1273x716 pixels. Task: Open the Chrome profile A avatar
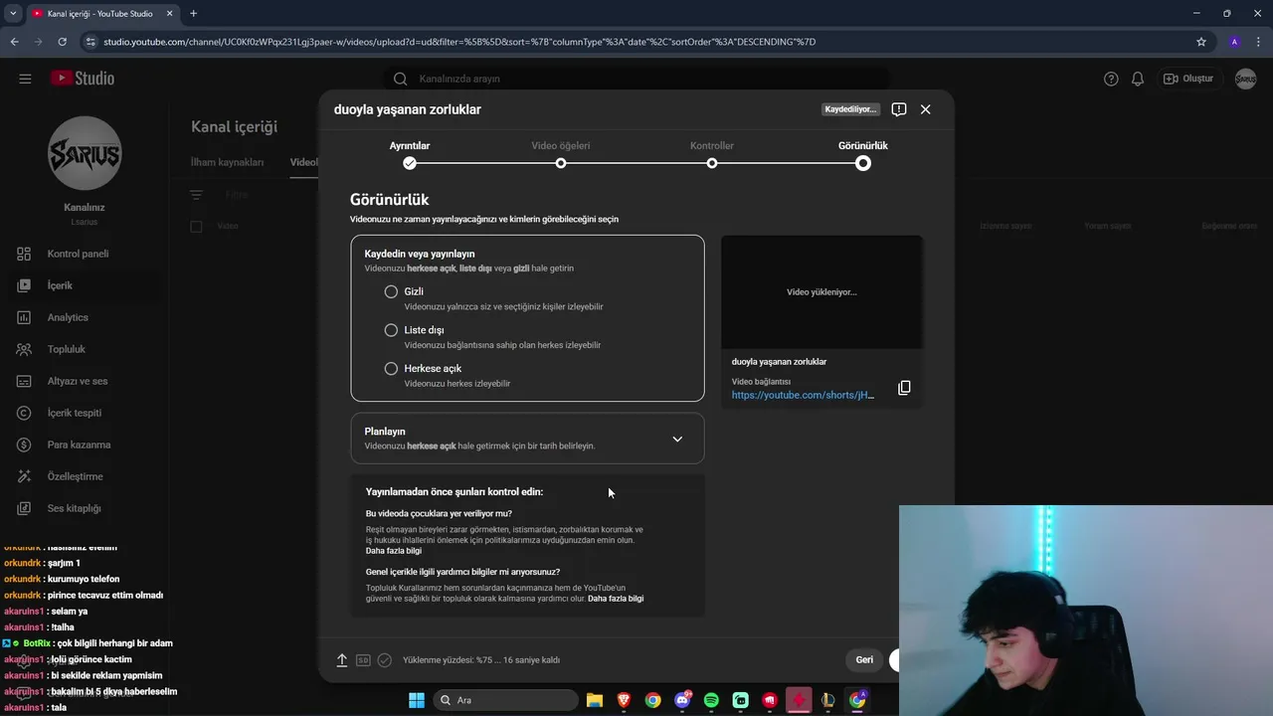click(1234, 42)
